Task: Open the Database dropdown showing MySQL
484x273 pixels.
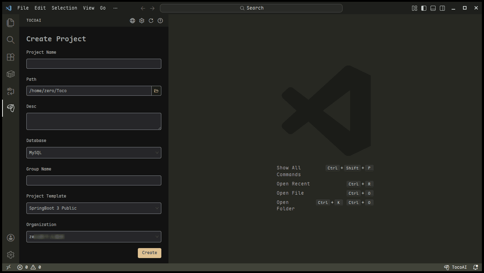Action: [x=94, y=152]
